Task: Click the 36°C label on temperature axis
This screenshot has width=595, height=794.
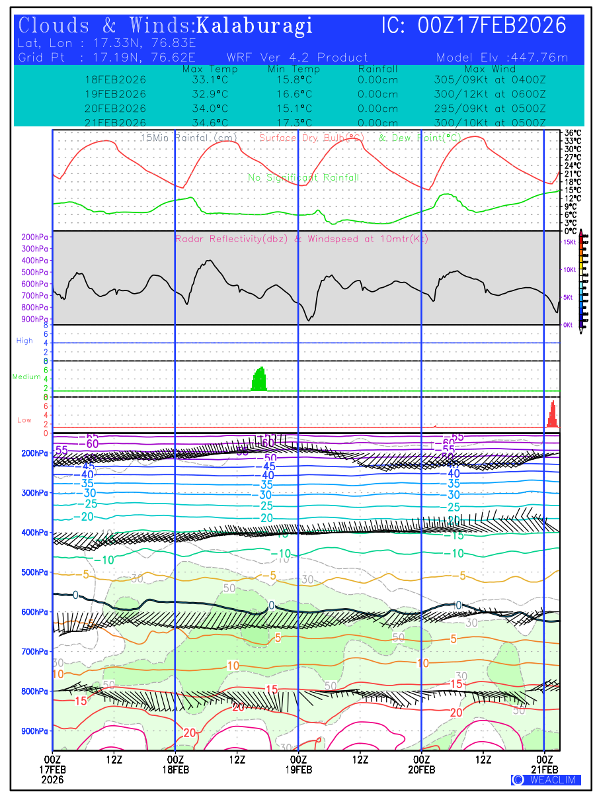Action: (x=573, y=133)
